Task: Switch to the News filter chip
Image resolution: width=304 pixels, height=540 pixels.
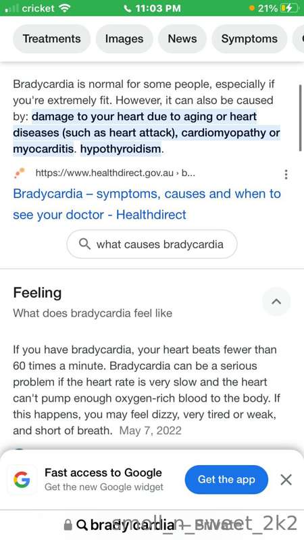Action: pyautogui.click(x=182, y=39)
